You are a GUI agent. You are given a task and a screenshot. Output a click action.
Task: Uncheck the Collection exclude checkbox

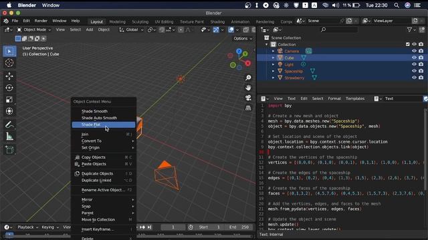[x=407, y=44]
